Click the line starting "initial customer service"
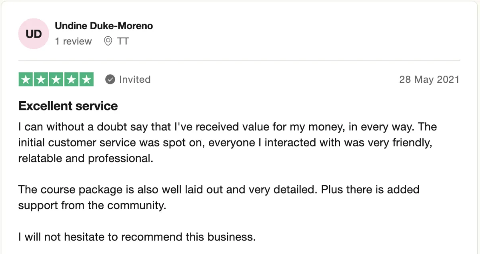Viewport: 480px width, 254px height. pos(225,143)
